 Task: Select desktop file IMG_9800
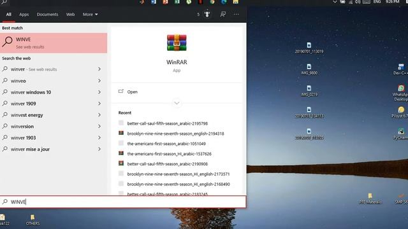coord(309,69)
